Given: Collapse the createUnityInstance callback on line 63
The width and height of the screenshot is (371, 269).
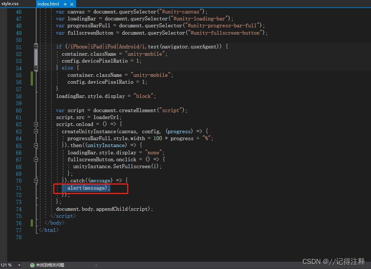Looking at the screenshot, I should point(36,131).
